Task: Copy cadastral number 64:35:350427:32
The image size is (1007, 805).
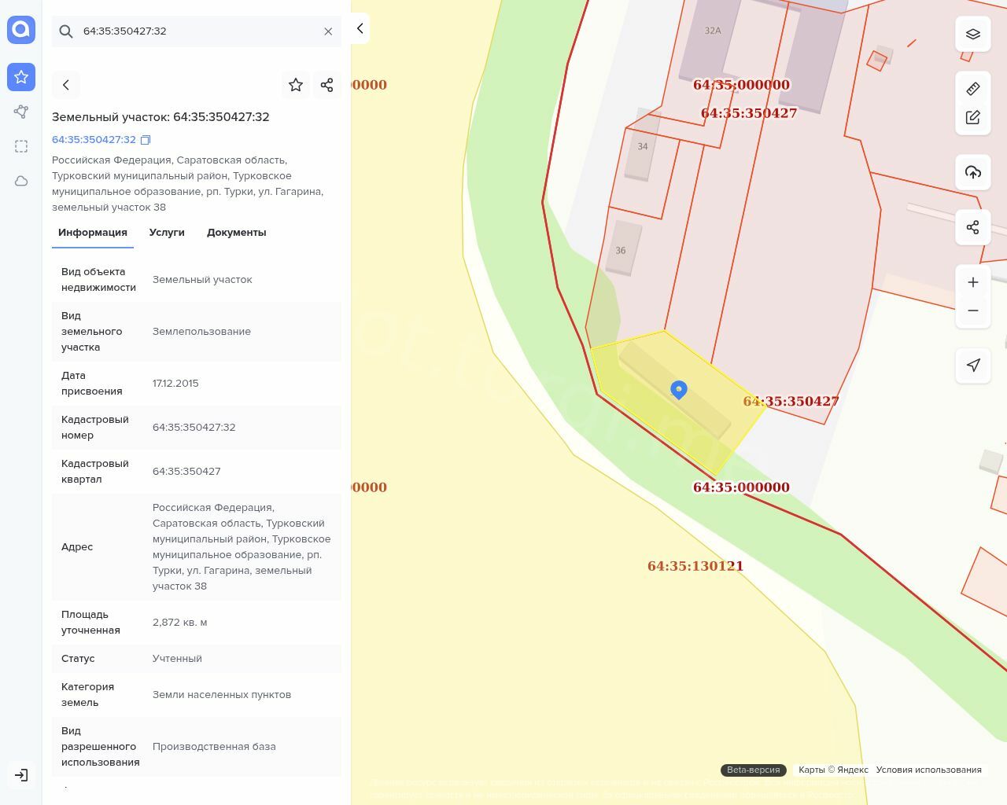Action: 146,140
